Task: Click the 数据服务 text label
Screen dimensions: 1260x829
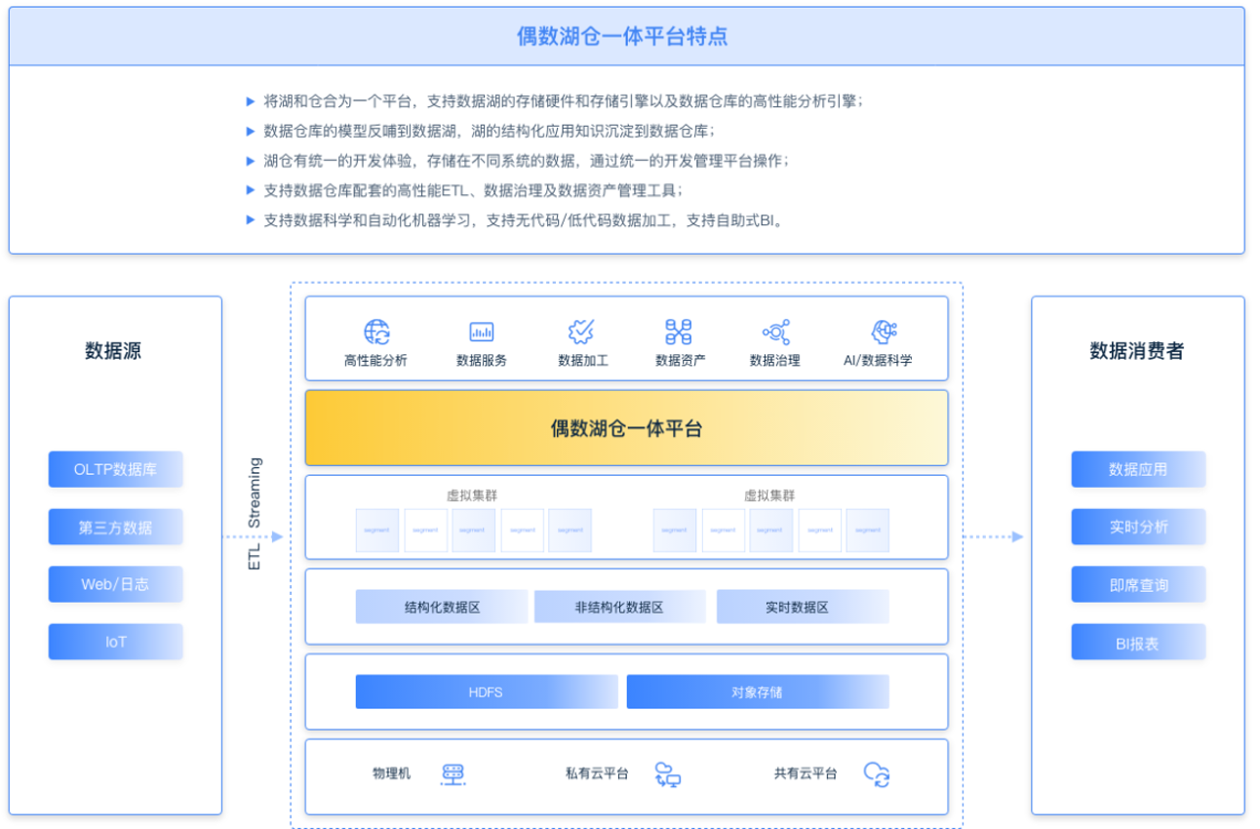Action: tap(482, 360)
